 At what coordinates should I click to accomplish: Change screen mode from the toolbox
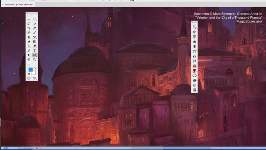click(34, 78)
